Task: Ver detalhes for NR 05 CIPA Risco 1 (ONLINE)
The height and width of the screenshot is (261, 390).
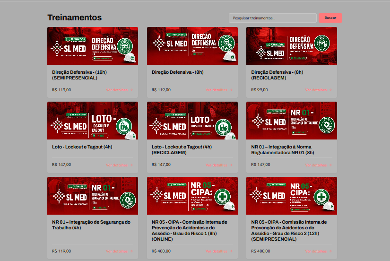Action: [x=219, y=251]
